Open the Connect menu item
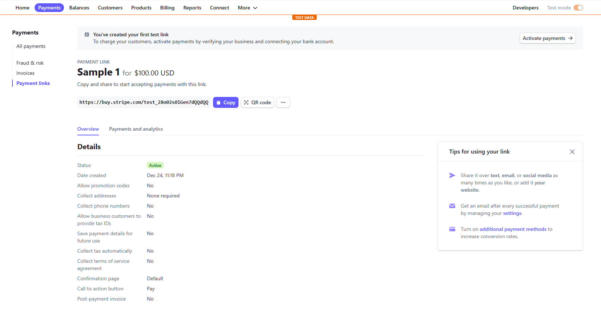 tap(220, 8)
